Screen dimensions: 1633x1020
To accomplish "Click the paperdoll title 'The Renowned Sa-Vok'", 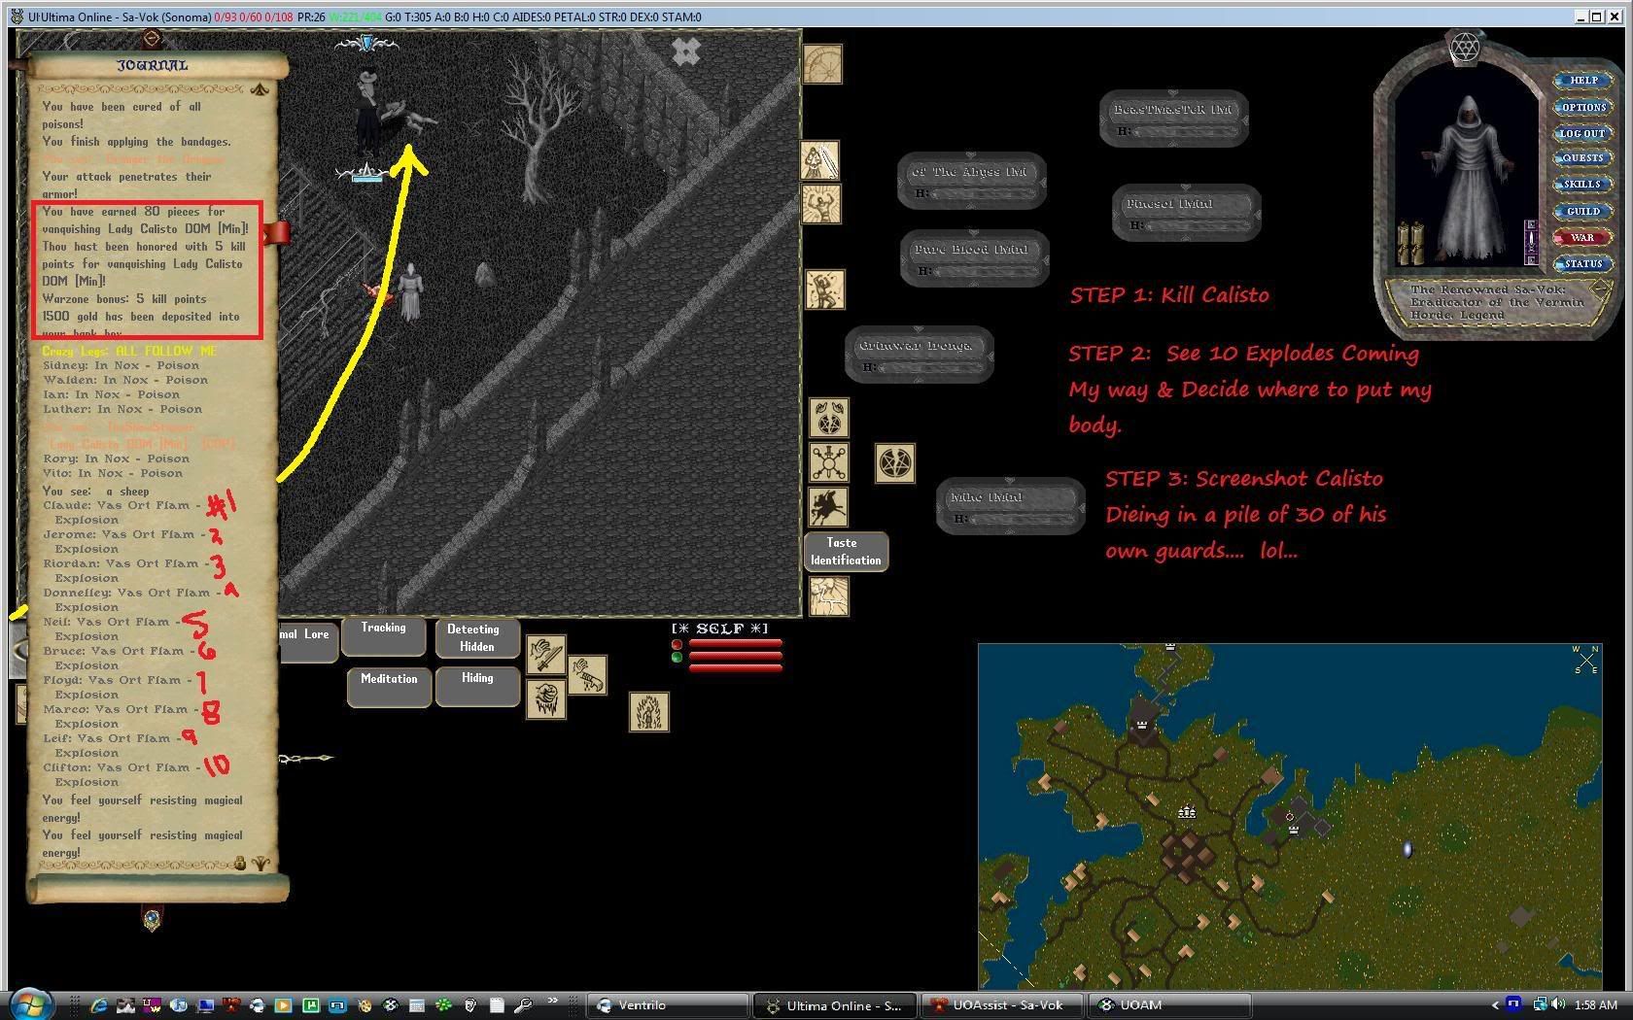I will [1488, 289].
